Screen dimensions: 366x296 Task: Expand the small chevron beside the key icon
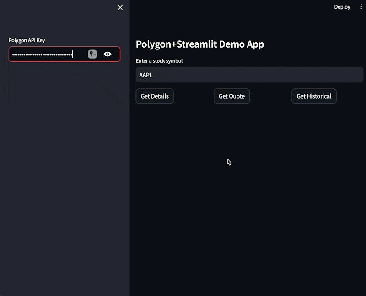(95, 55)
